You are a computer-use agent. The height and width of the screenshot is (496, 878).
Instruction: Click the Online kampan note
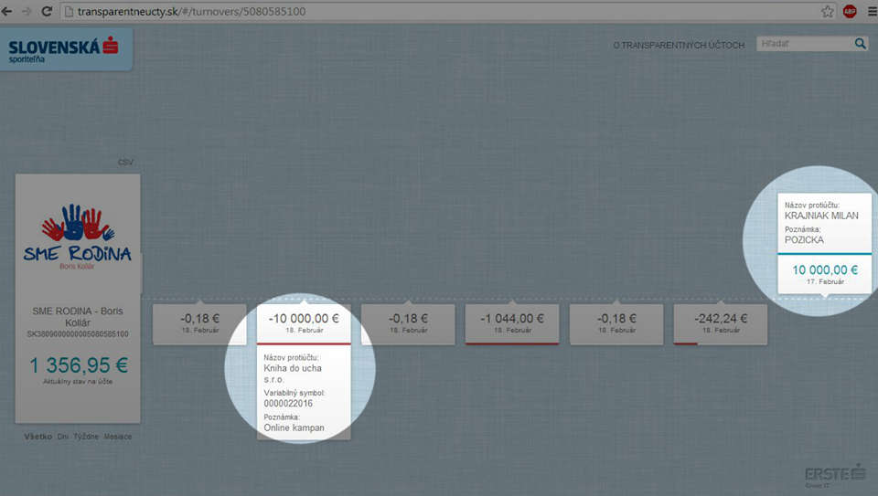click(x=294, y=427)
